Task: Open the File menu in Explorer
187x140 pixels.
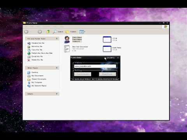Action: point(26,27)
